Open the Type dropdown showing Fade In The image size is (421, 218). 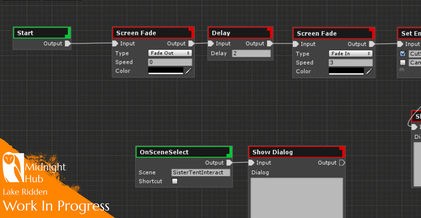point(351,54)
